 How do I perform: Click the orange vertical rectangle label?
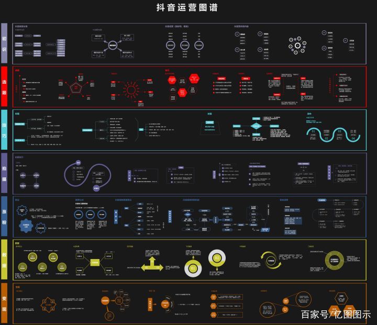coord(150,304)
